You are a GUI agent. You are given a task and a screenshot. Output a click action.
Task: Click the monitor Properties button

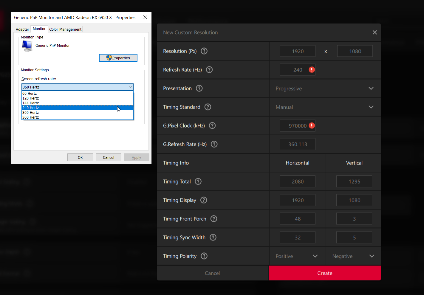pyautogui.click(x=118, y=58)
